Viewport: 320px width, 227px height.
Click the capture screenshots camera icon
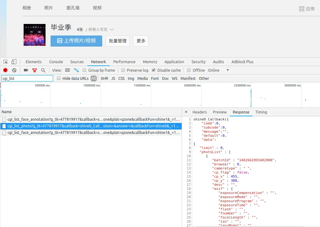[26, 70]
